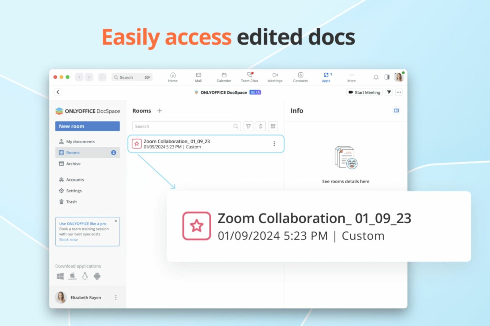490x326 pixels.
Task: Open Trash in the sidebar
Action: point(87,202)
